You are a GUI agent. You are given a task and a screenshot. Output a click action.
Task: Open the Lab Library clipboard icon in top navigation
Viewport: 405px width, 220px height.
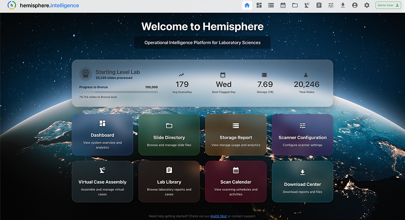319,5
